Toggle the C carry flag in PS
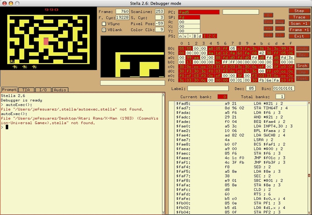The width and height of the screenshot is (312, 215). point(215,36)
